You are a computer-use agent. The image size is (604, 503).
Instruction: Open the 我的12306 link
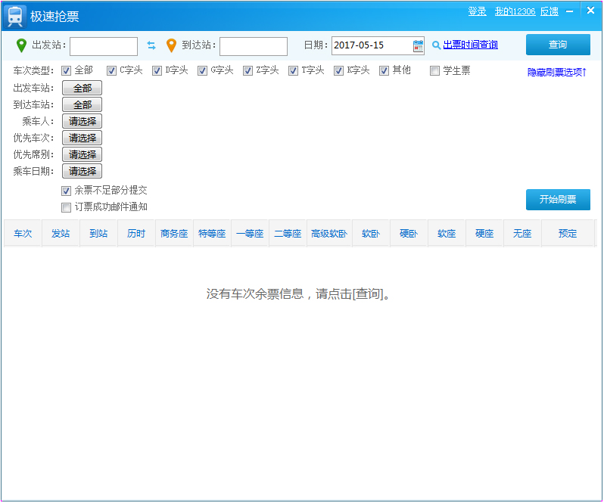[x=515, y=11]
